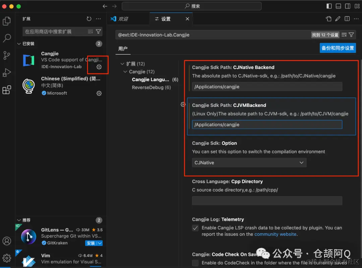The image size is (362, 268).
Task: Install GitLens with 安装 button
Action: pyautogui.click(x=91, y=243)
